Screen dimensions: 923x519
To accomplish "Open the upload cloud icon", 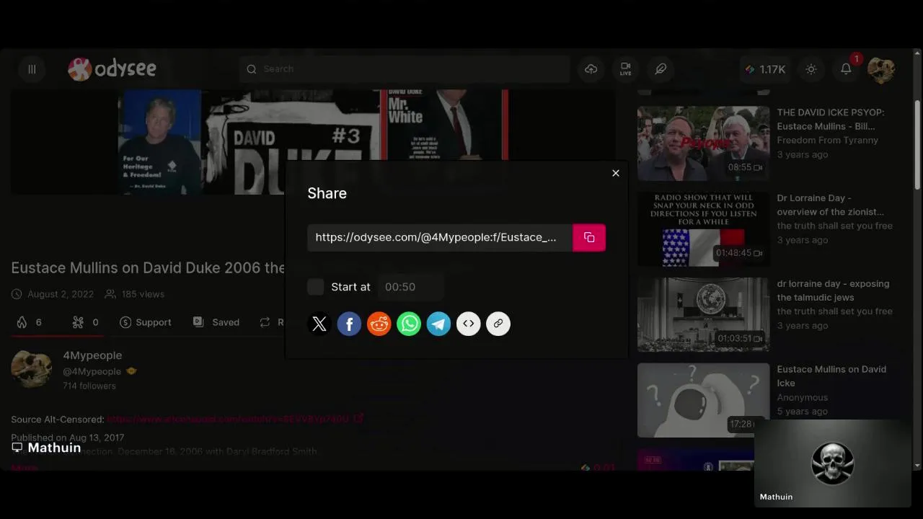I will pyautogui.click(x=591, y=69).
